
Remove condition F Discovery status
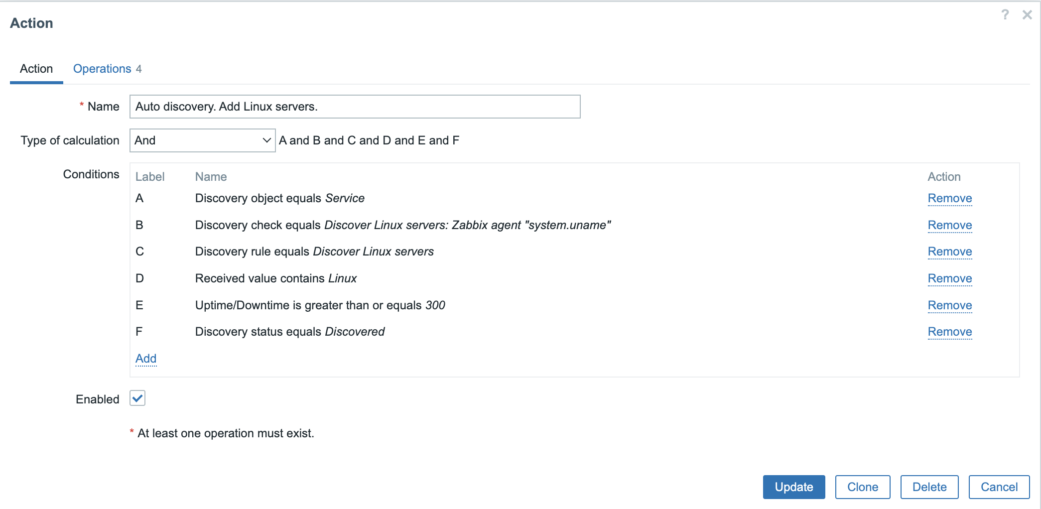[949, 332]
